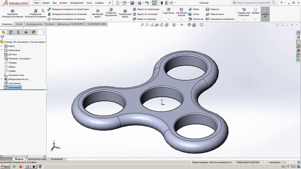The image size is (301, 169).
Task: Select the Shell (Оболочка) tool
Action: tap(196, 19)
